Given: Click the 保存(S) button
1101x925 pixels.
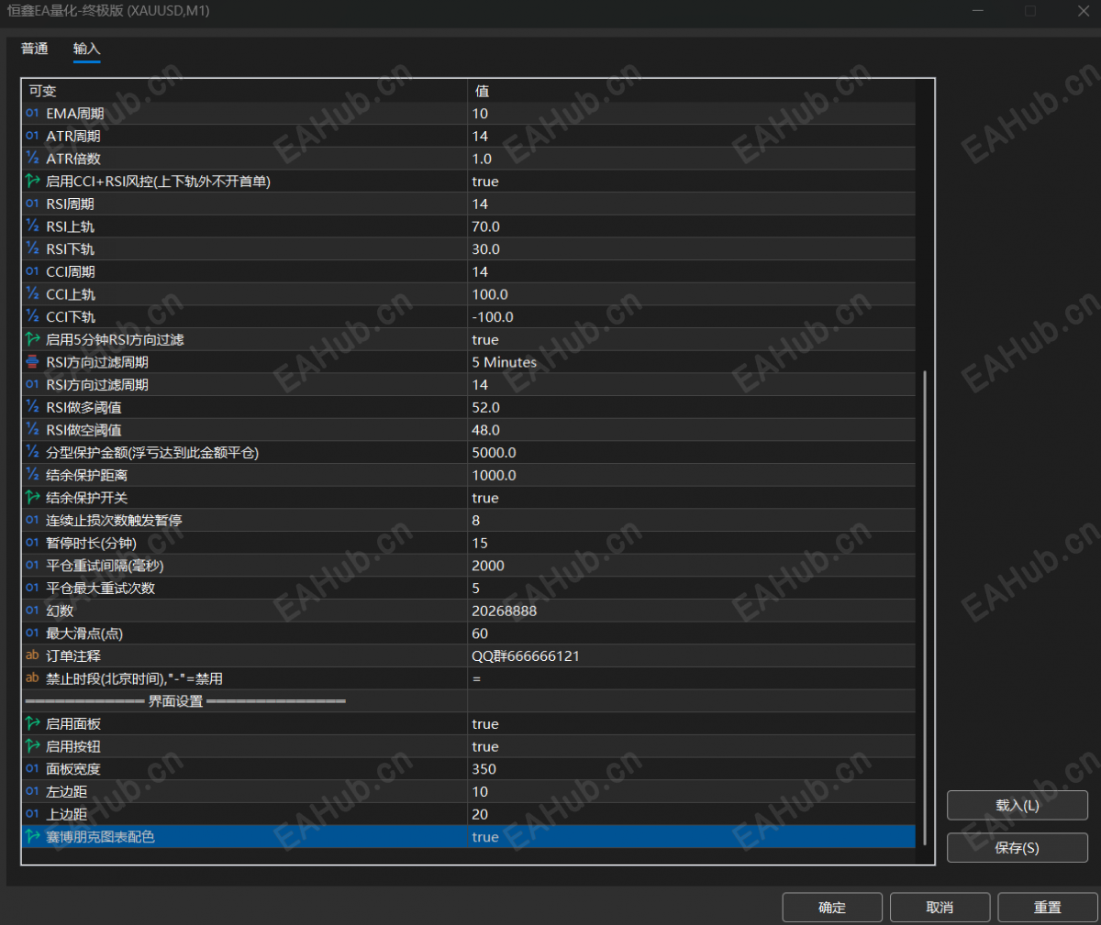Looking at the screenshot, I should point(1018,848).
